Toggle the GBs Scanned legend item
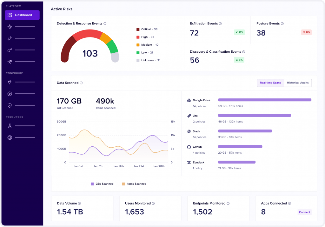 [x=102, y=184]
